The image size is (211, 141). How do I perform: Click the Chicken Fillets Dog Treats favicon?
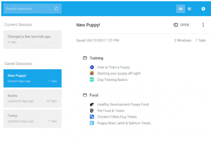coord(92,116)
